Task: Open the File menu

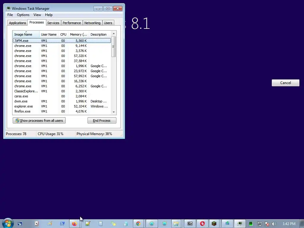Action: click(x=10, y=15)
